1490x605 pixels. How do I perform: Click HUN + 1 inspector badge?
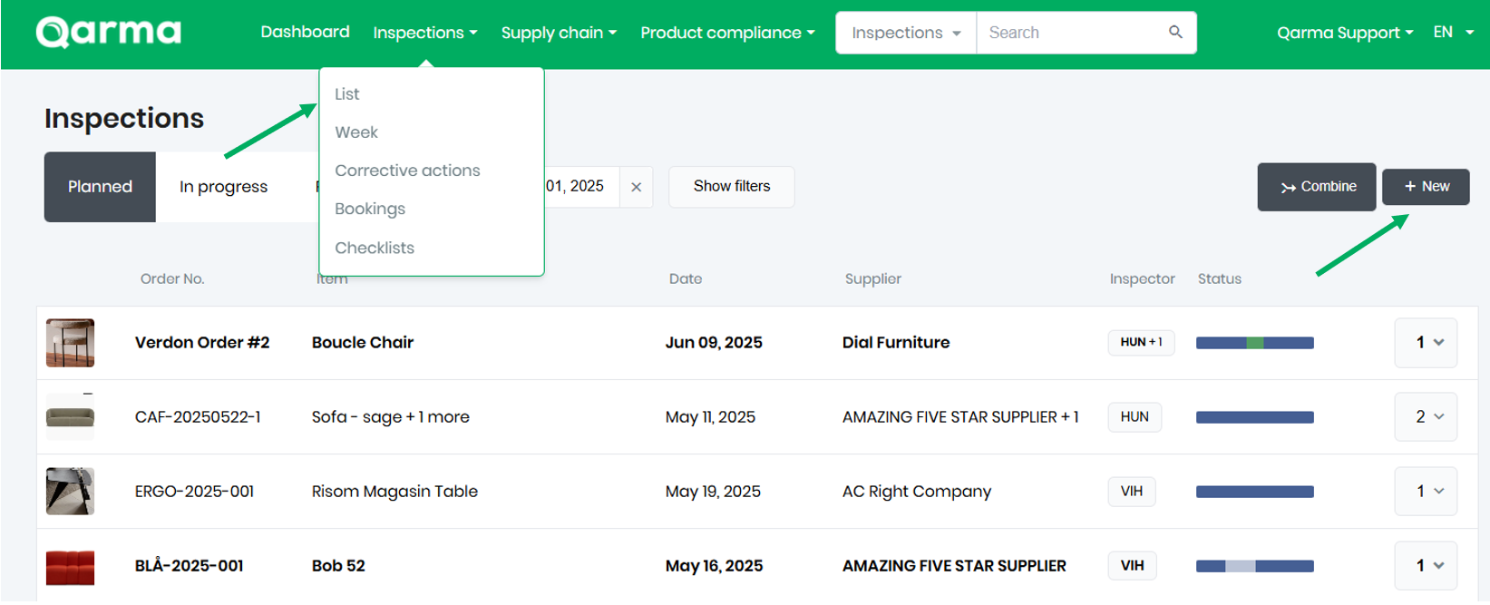coord(1141,343)
